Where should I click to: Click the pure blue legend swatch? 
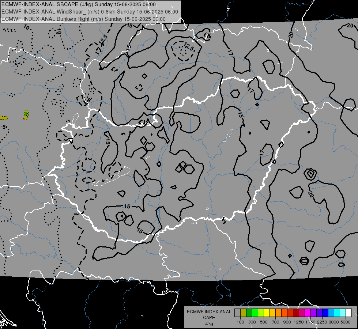click(x=325, y=313)
